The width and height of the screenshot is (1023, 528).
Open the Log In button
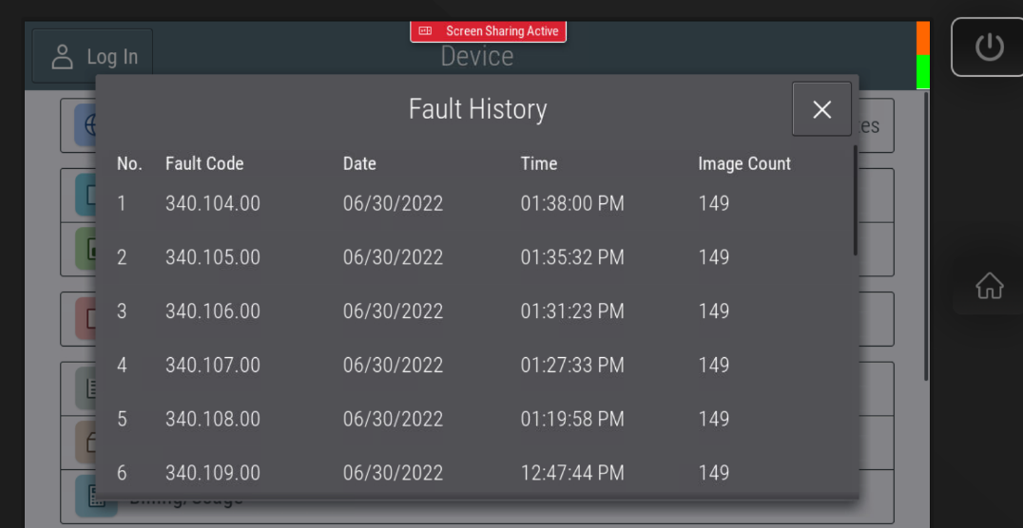[x=93, y=57]
